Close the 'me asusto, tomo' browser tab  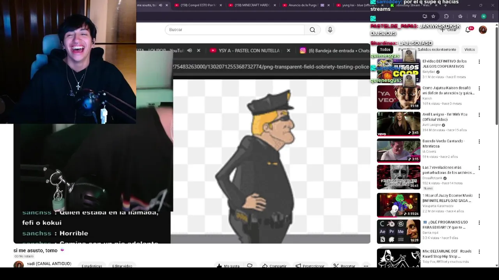coord(167,5)
